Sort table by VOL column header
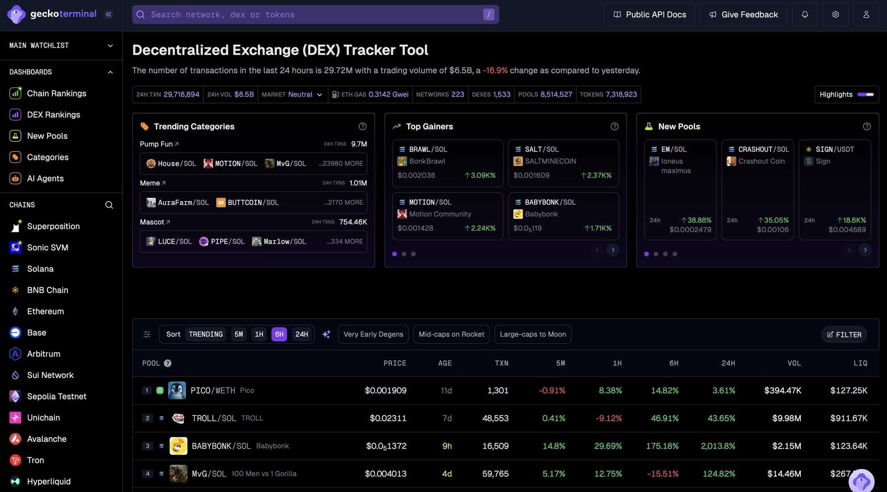This screenshot has height=492, width=887. pos(794,363)
